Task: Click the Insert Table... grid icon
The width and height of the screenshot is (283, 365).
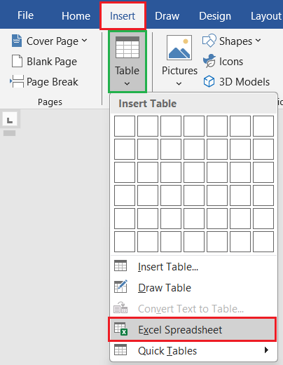Action: 120,266
